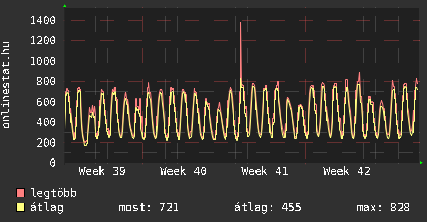The image size is (427, 222).
Task: Click the Week 40 axis label
Action: (183, 171)
